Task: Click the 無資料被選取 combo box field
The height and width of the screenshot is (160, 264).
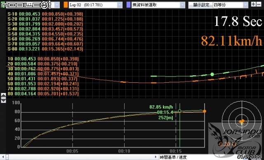Action: tap(158, 5)
